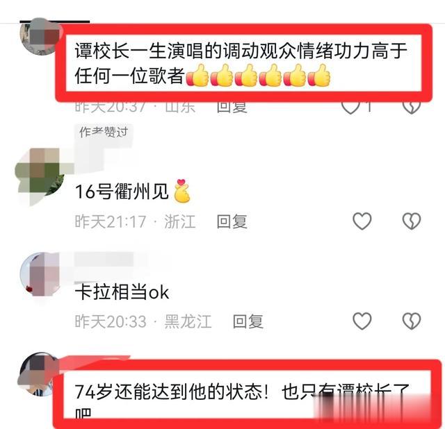Open avatar of the "74岁还能达到" commenter
This screenshot has height=429, width=445.
click(x=36, y=374)
